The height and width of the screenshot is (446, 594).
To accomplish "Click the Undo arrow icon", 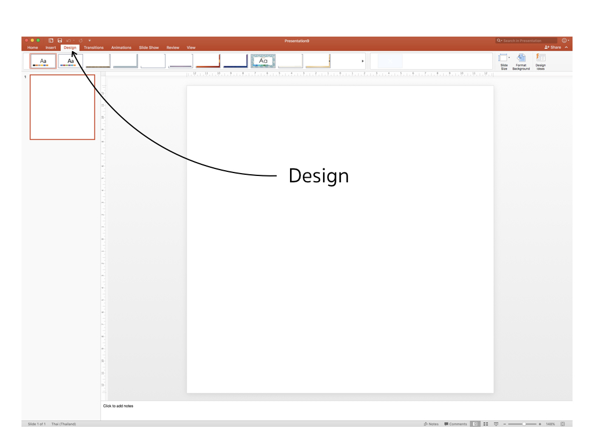I will point(68,41).
